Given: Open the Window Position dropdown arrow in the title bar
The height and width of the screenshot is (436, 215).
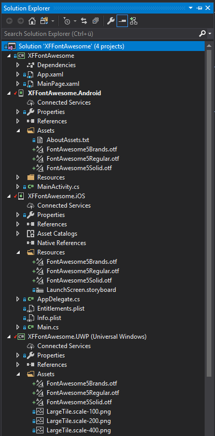Looking at the screenshot, I should tap(190, 8).
